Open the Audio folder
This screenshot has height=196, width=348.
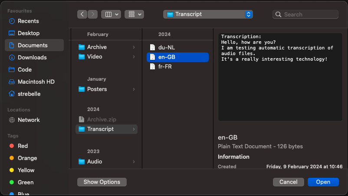(x=107, y=162)
